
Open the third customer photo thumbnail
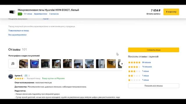click(46, 64)
